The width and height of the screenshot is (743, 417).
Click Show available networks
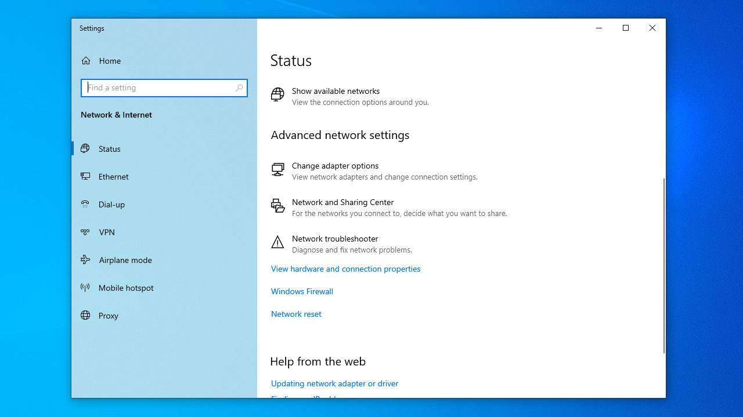(x=349, y=96)
